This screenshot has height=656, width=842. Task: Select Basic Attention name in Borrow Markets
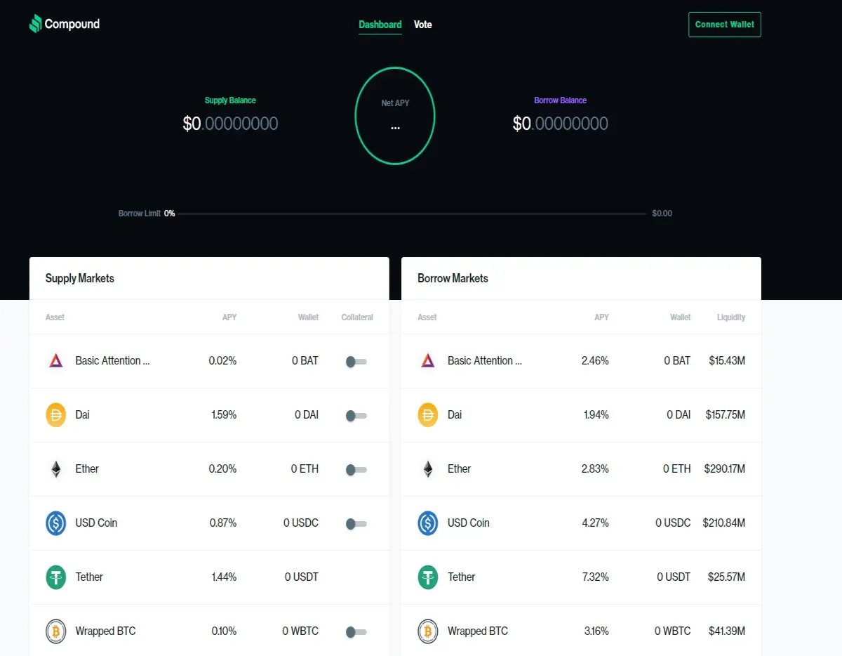pyautogui.click(x=485, y=360)
